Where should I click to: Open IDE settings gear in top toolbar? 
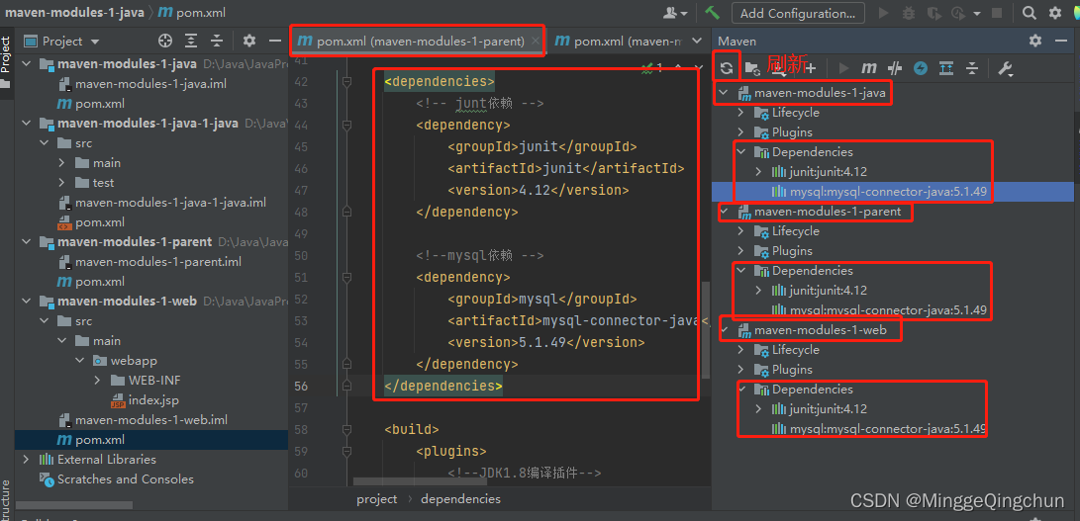(x=1055, y=13)
